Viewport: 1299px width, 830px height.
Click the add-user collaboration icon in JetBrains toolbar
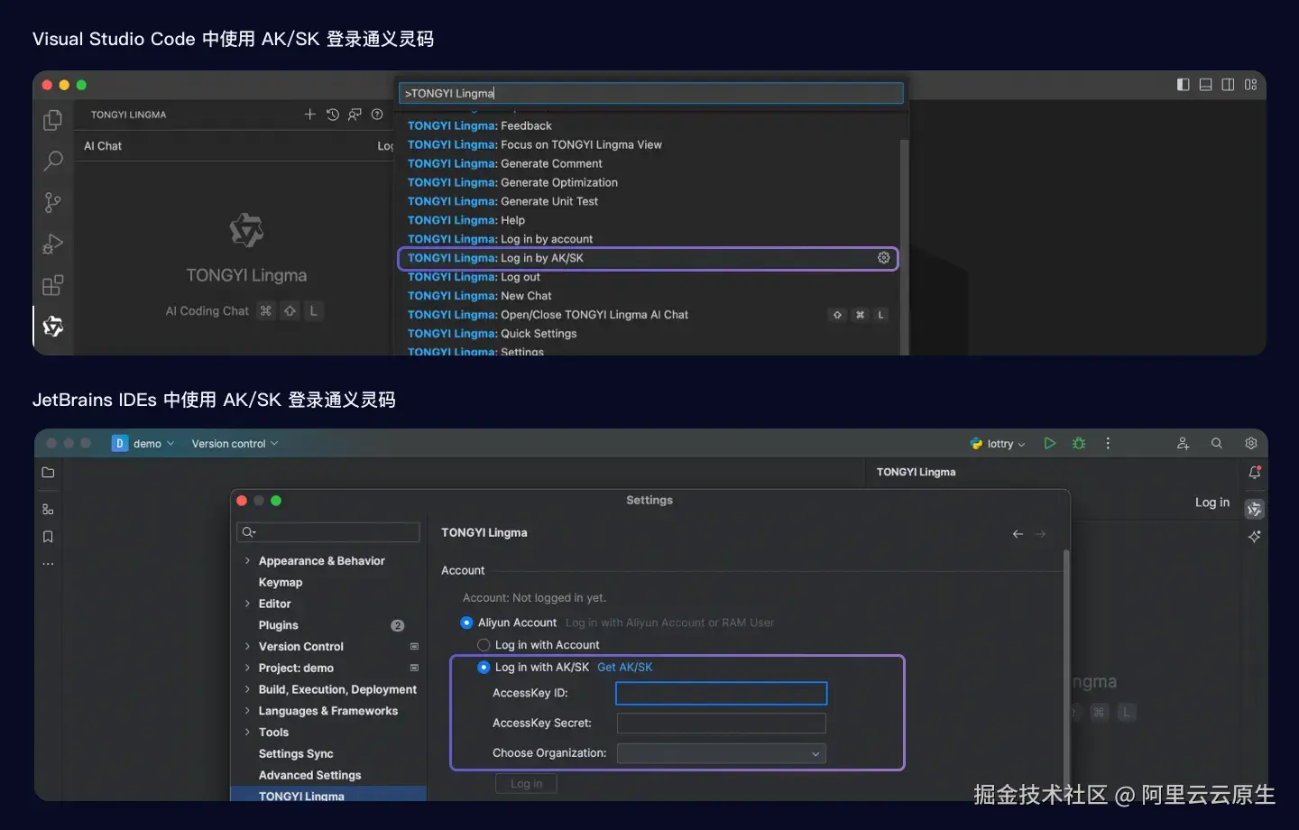click(x=1183, y=444)
